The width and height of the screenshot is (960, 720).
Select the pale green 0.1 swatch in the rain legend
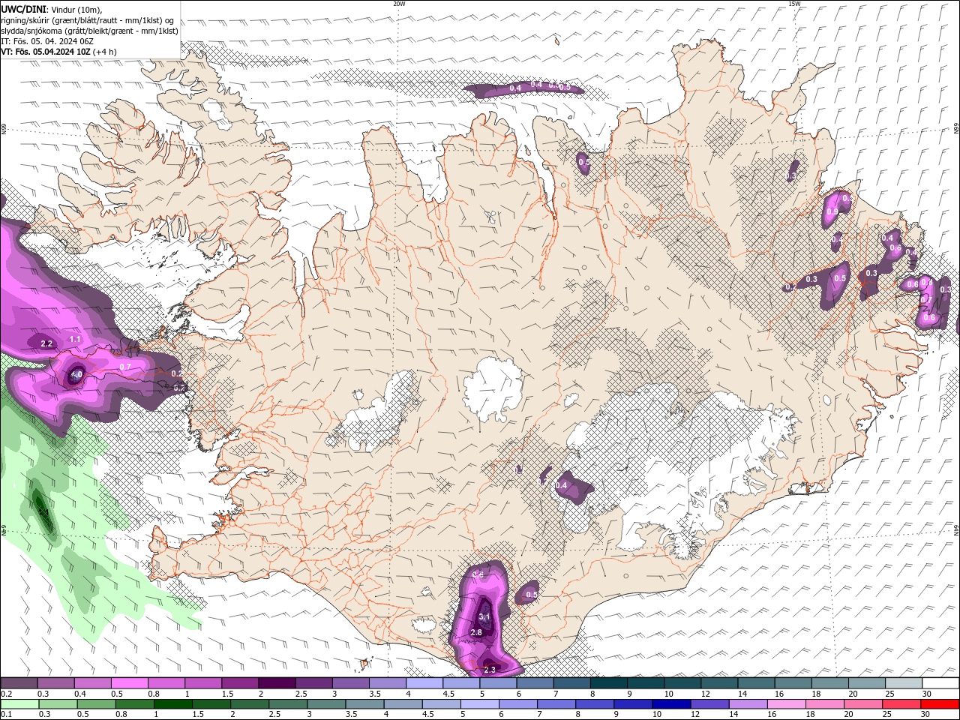coord(19,704)
